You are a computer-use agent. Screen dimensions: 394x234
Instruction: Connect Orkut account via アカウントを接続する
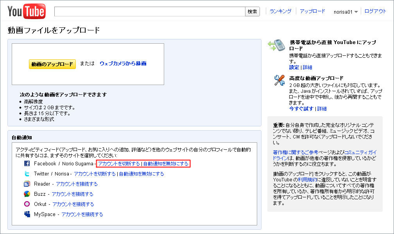pos(73,204)
